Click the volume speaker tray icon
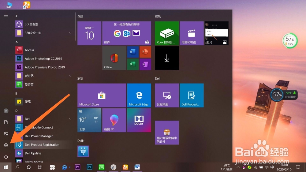Image resolution: width=306 pixels, height=172 pixels. tap(267, 167)
